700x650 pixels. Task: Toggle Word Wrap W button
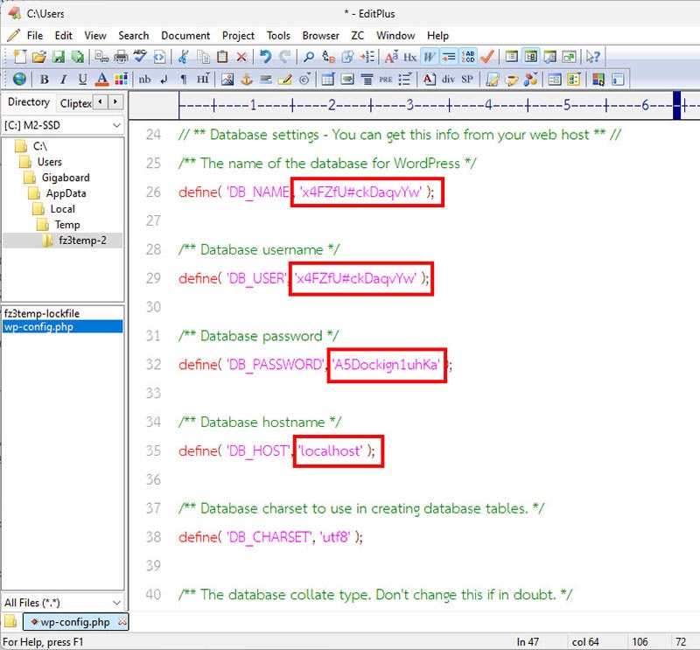point(430,57)
